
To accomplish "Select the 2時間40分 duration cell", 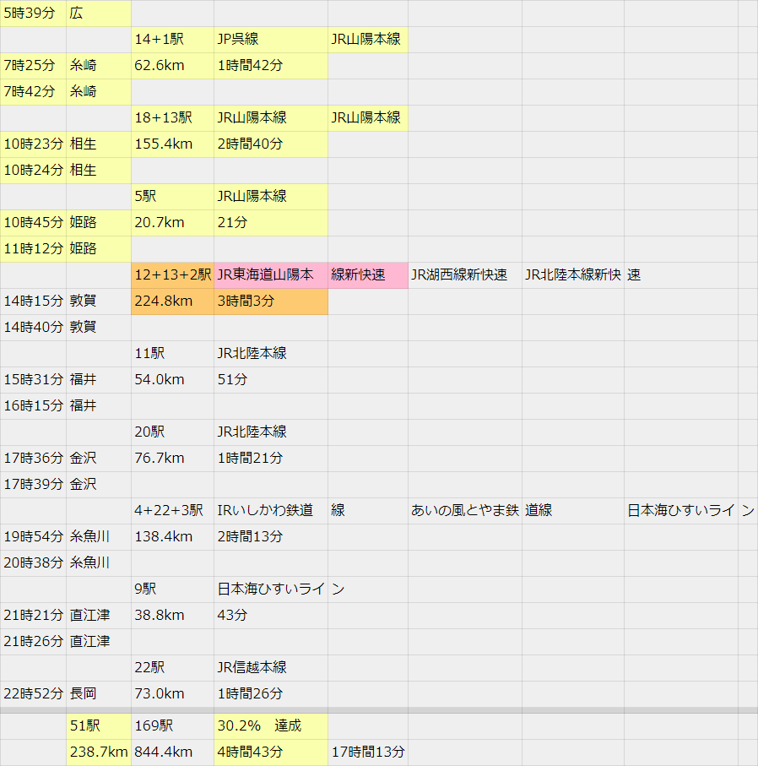I will pos(271,144).
